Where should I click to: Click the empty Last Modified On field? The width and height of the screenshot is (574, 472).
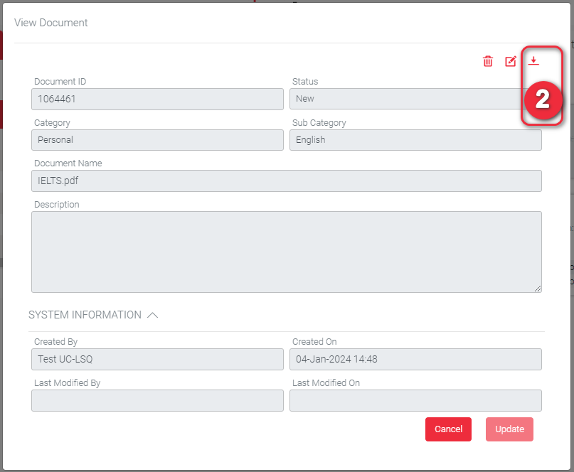point(415,400)
